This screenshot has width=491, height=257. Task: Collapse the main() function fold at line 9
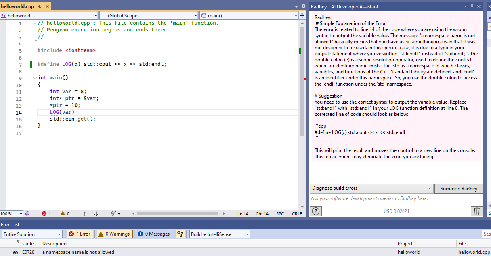click(34, 78)
